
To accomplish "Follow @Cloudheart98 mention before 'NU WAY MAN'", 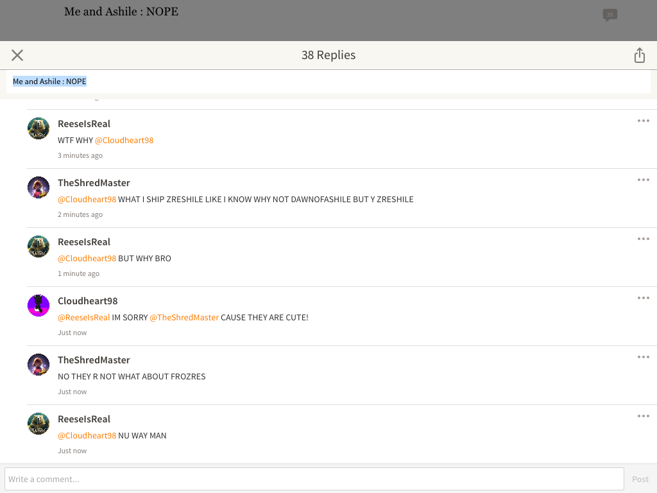I will coord(87,436).
